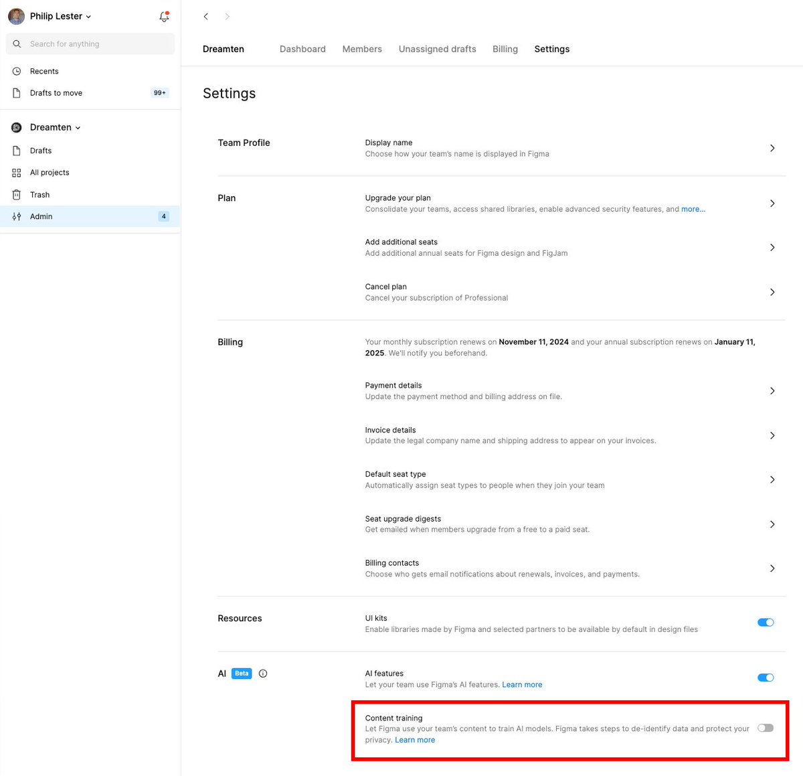
Task: Click the UI kits title
Action: click(376, 618)
